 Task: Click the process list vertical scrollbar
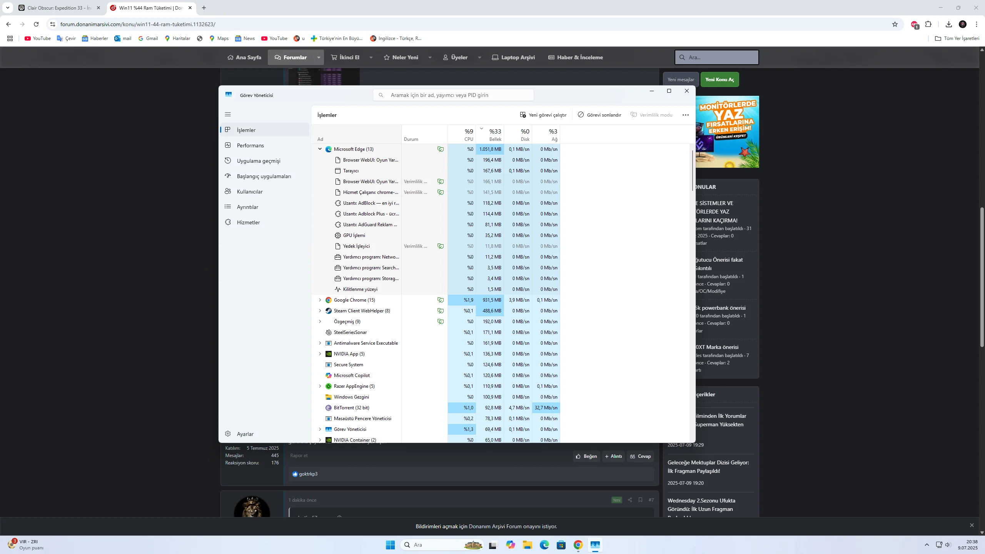693,171
